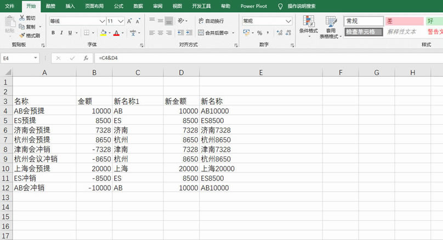The height and width of the screenshot is (240, 443).
Task: Open 套用表格格式 format as table
Action: (x=331, y=27)
